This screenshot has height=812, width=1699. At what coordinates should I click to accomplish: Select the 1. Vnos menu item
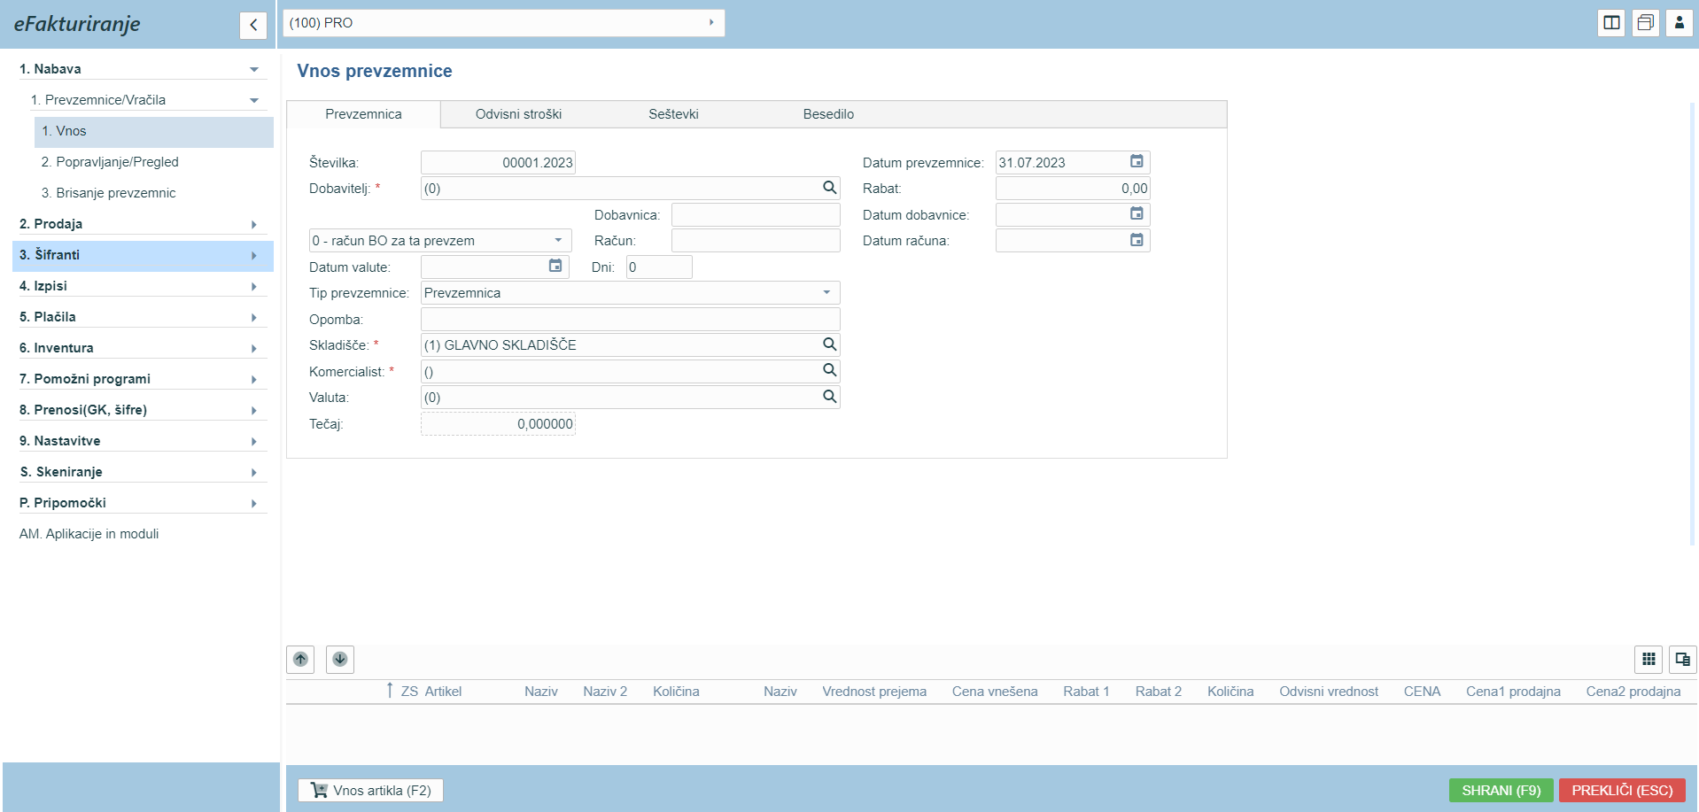click(153, 131)
